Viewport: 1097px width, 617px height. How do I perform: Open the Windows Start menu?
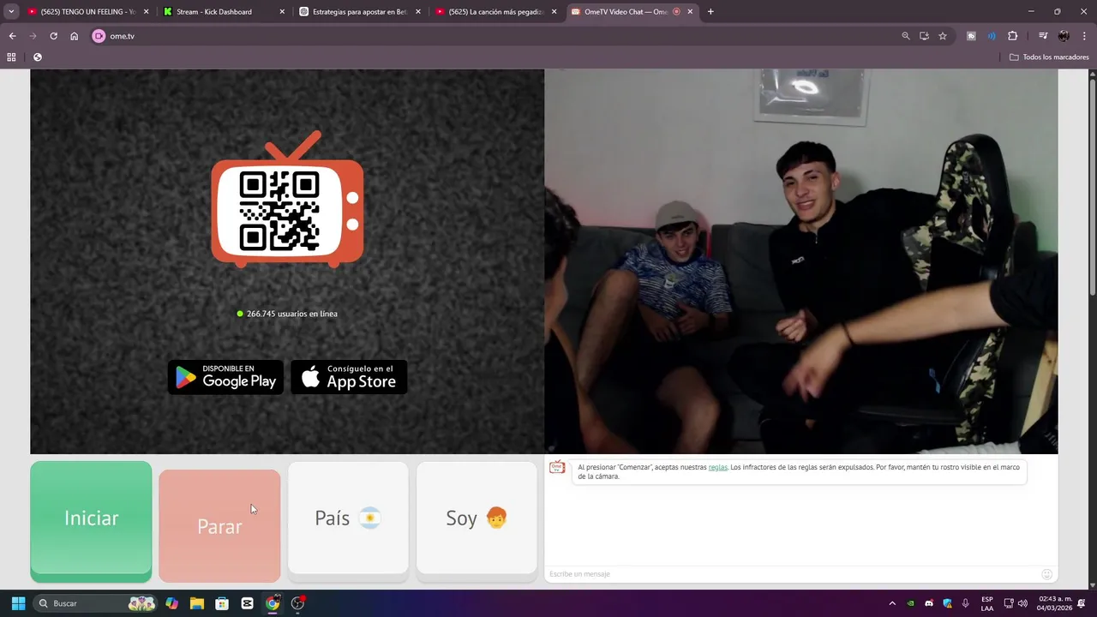[x=18, y=603]
